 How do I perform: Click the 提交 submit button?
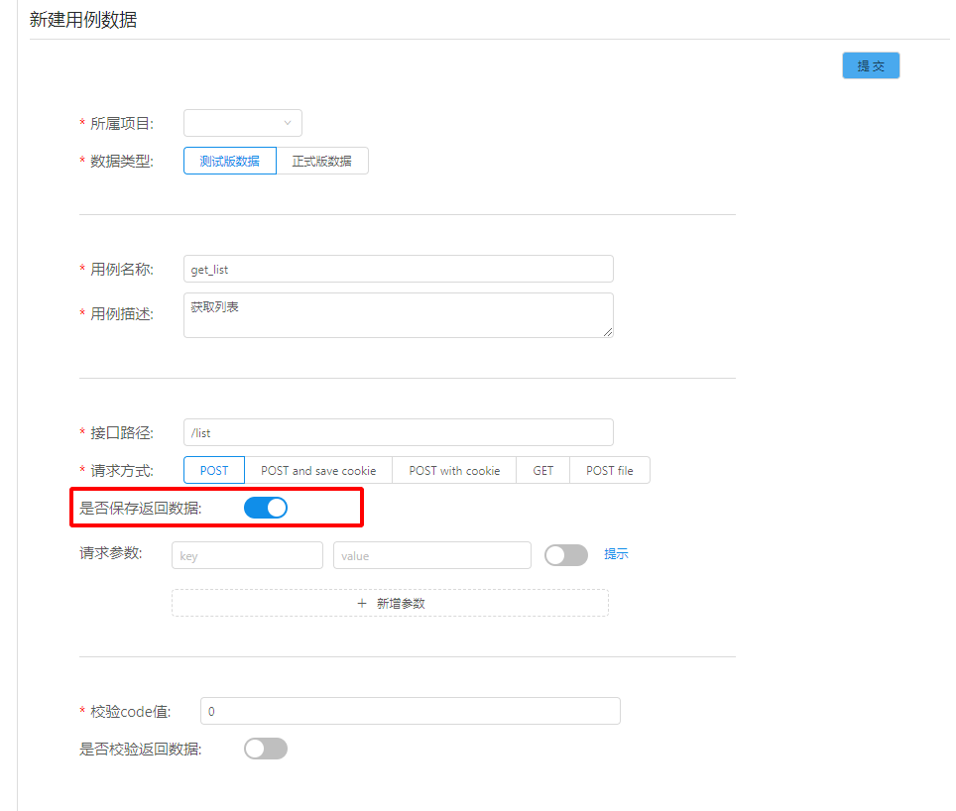click(871, 65)
